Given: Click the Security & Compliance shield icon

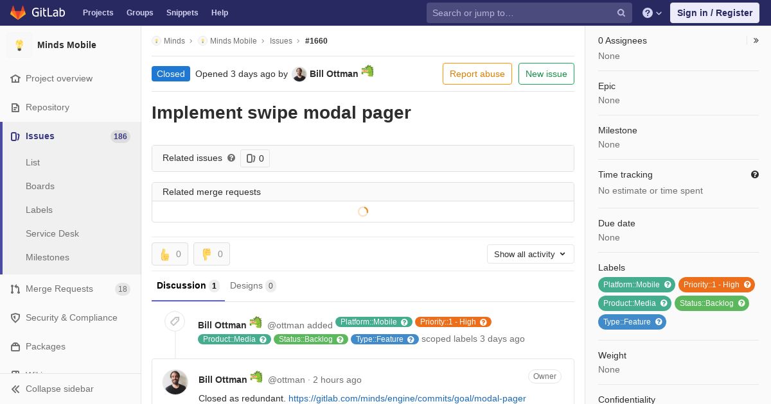Looking at the screenshot, I should click(x=15, y=317).
